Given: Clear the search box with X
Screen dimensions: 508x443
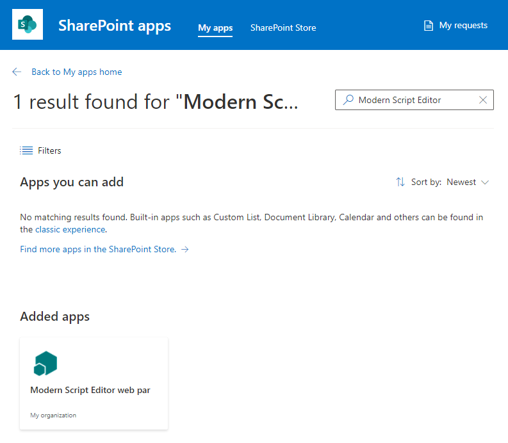Looking at the screenshot, I should (x=483, y=100).
